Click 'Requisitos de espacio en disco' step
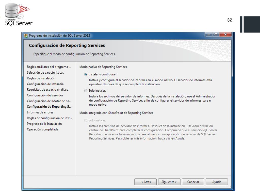This screenshot has width=260, height=195. (x=47, y=90)
